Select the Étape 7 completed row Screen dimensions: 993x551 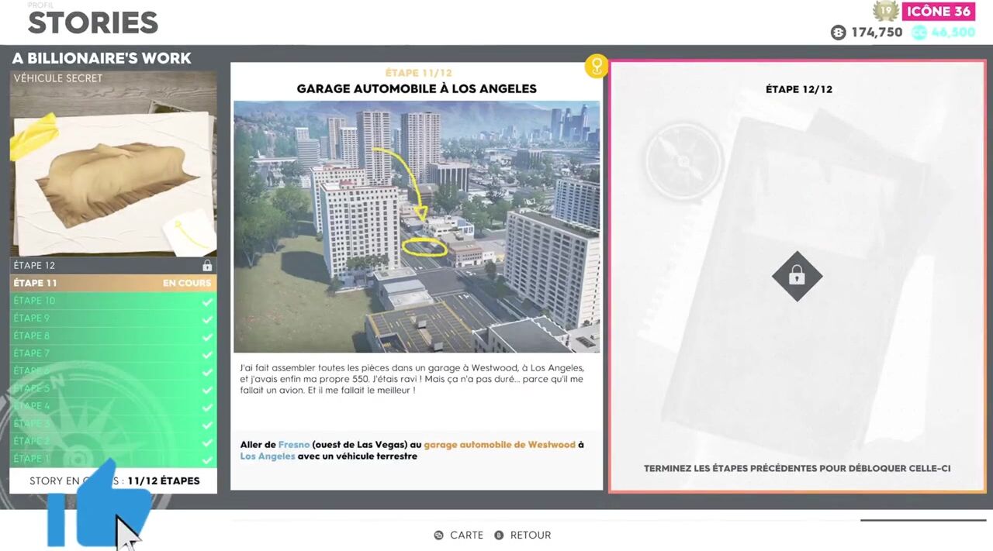113,353
